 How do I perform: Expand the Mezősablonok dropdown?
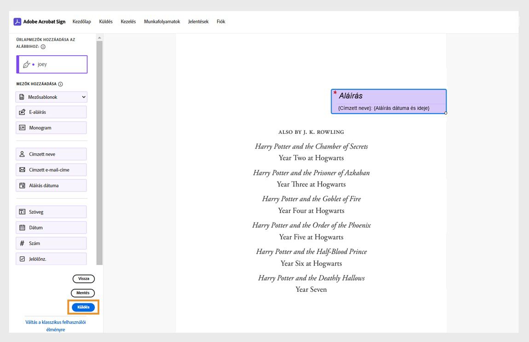51,97
